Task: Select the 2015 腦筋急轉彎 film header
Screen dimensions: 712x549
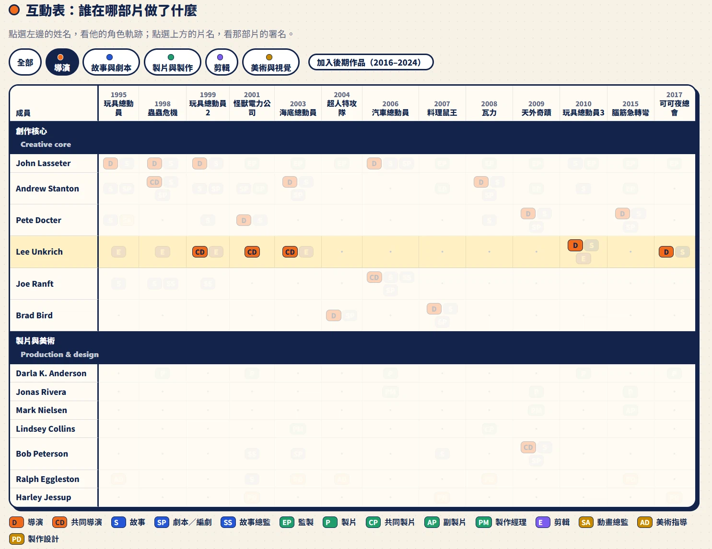Action: point(630,103)
